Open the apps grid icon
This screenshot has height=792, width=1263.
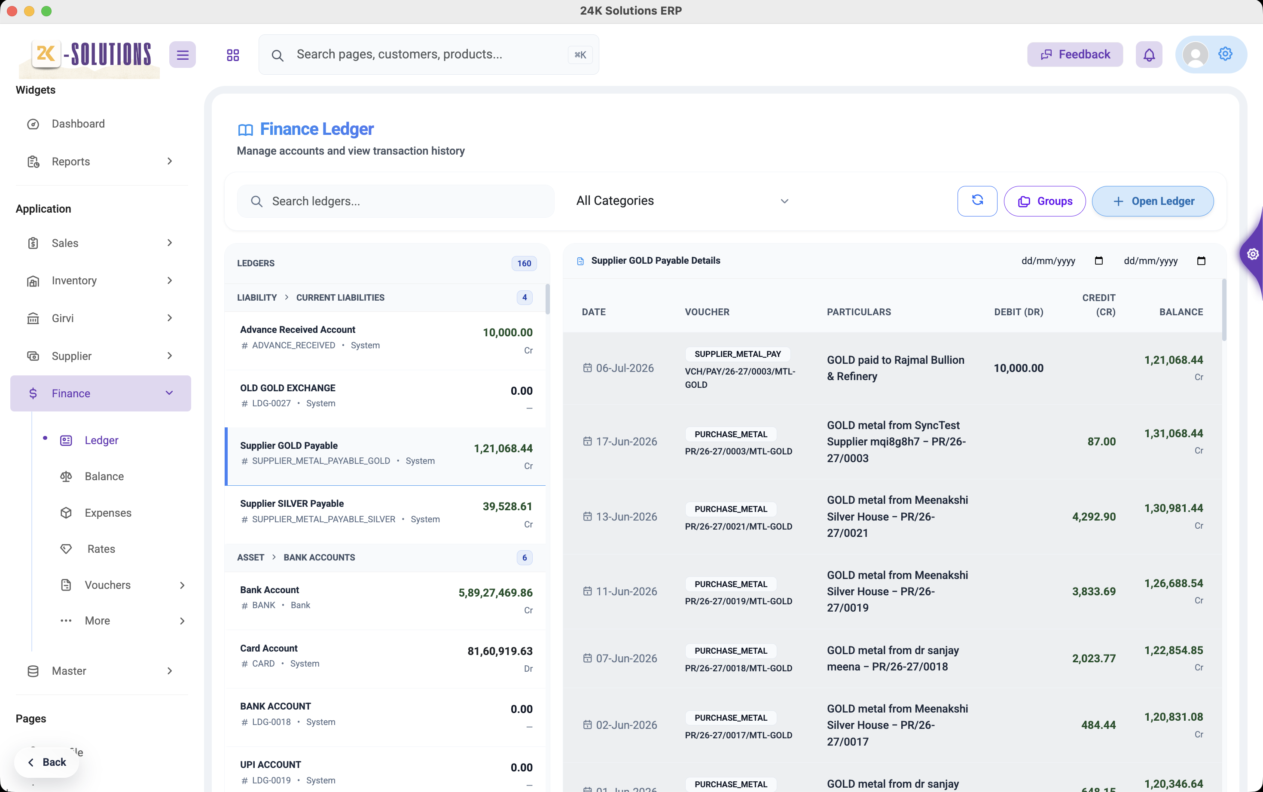tap(233, 55)
